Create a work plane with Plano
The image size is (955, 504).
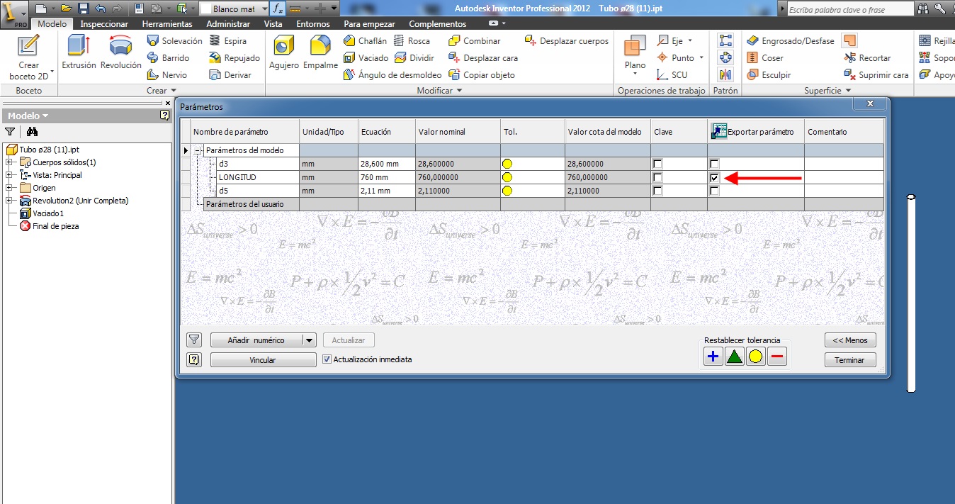click(x=635, y=55)
